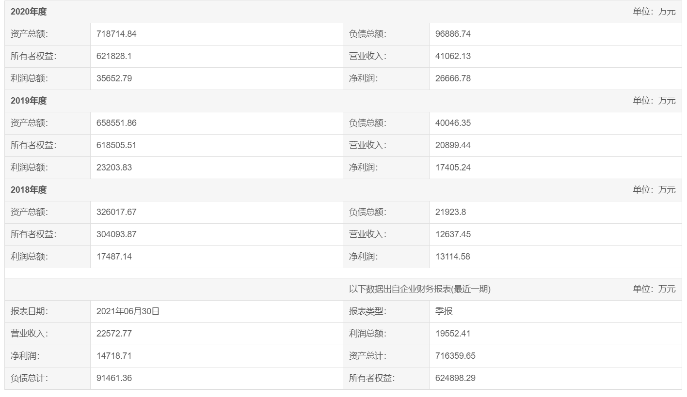Screen dimensions: 687x397
Task: Click the 2018 operating revenue value 12637.45
Action: 453,235
